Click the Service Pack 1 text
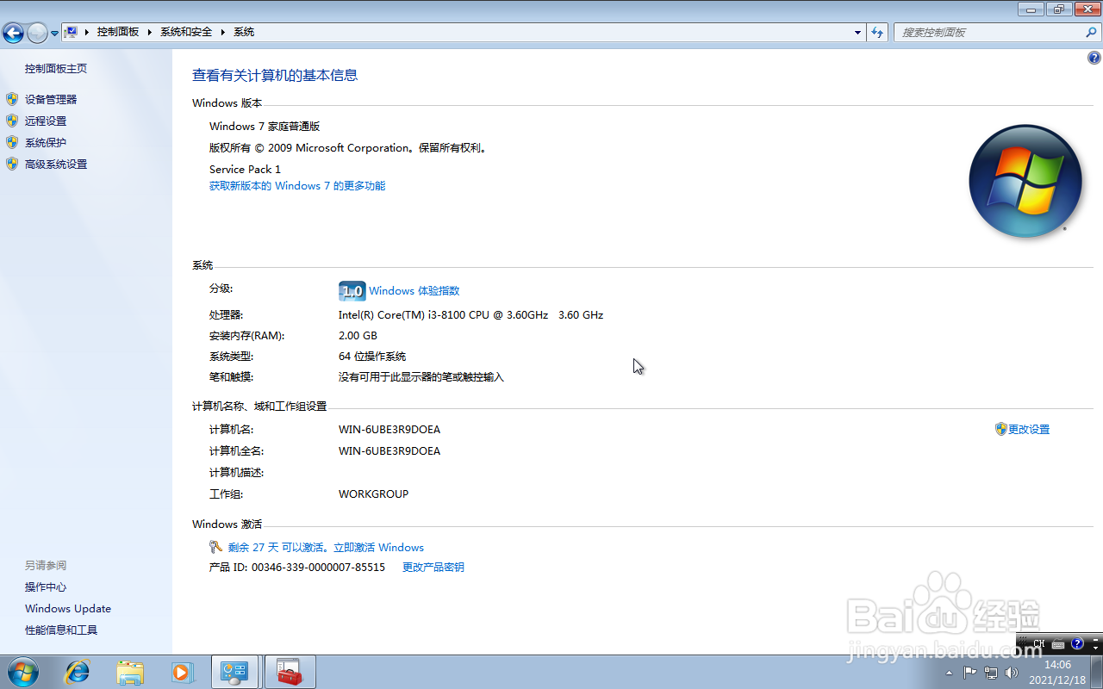 tap(245, 169)
